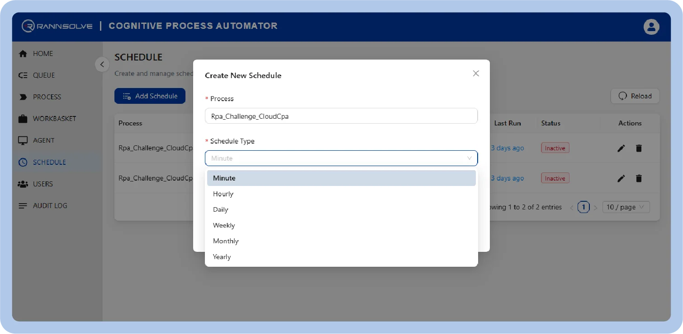Click the COGNITIVE PROCESS AUTOMATOR title

[193, 26]
